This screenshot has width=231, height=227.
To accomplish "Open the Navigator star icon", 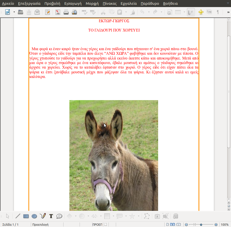I will coord(201,12).
